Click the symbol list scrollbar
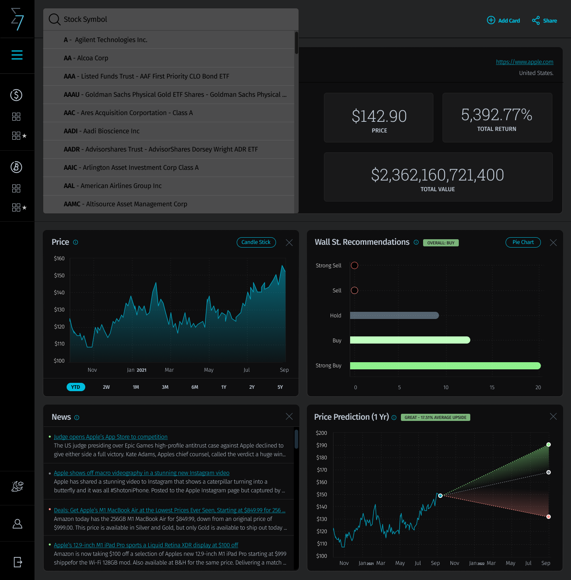Screen dimensions: 571x580 (297, 43)
